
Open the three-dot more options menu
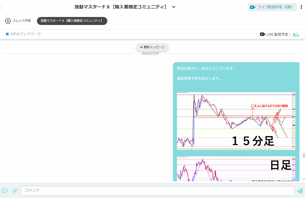click(301, 7)
